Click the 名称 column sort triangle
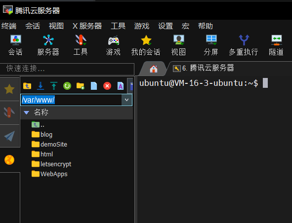Screen dimensions: 292x223 click(x=27, y=112)
